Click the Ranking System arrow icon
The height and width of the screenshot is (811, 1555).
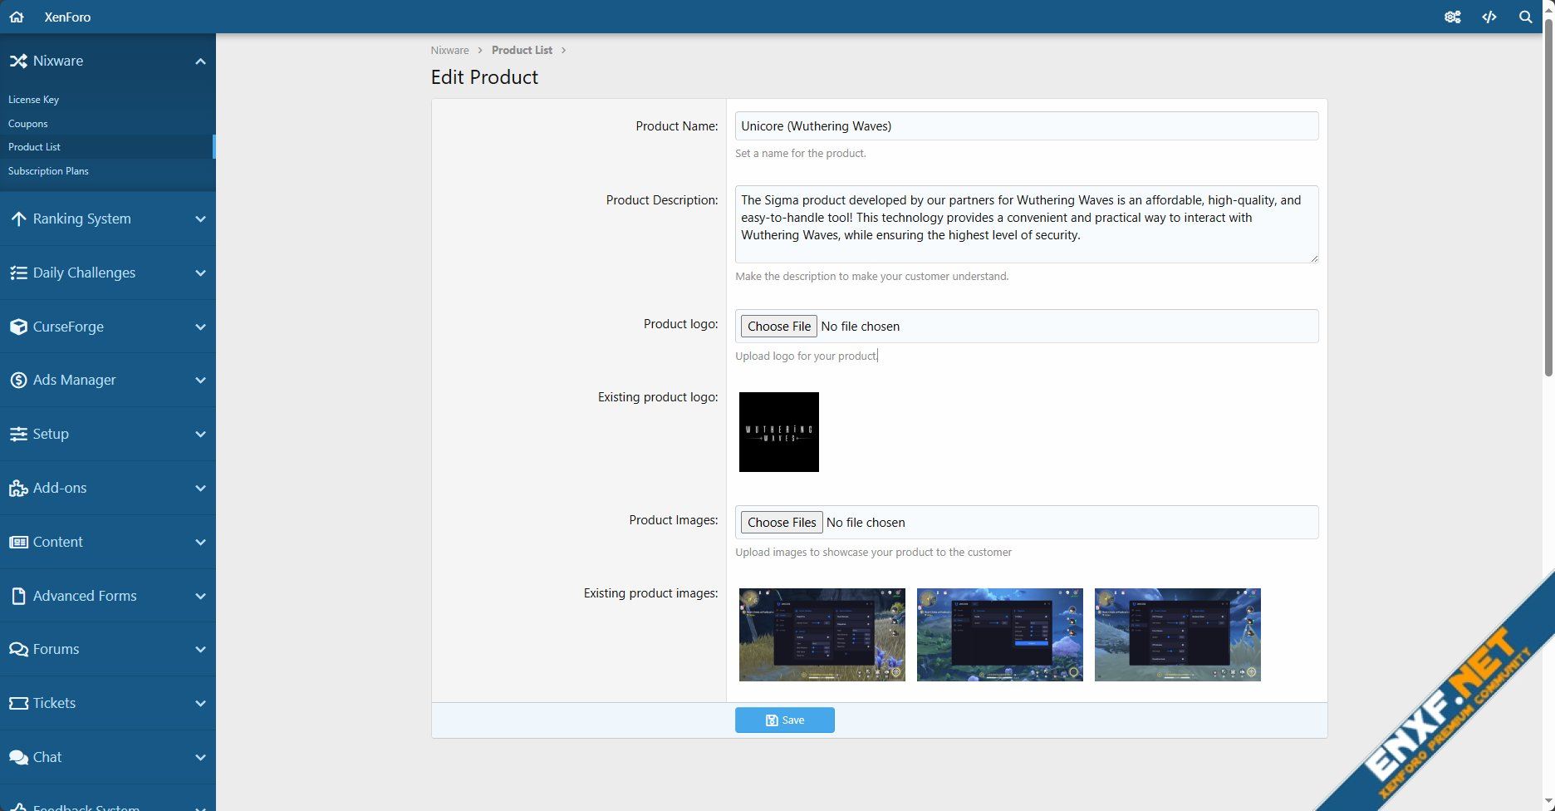[x=18, y=219]
